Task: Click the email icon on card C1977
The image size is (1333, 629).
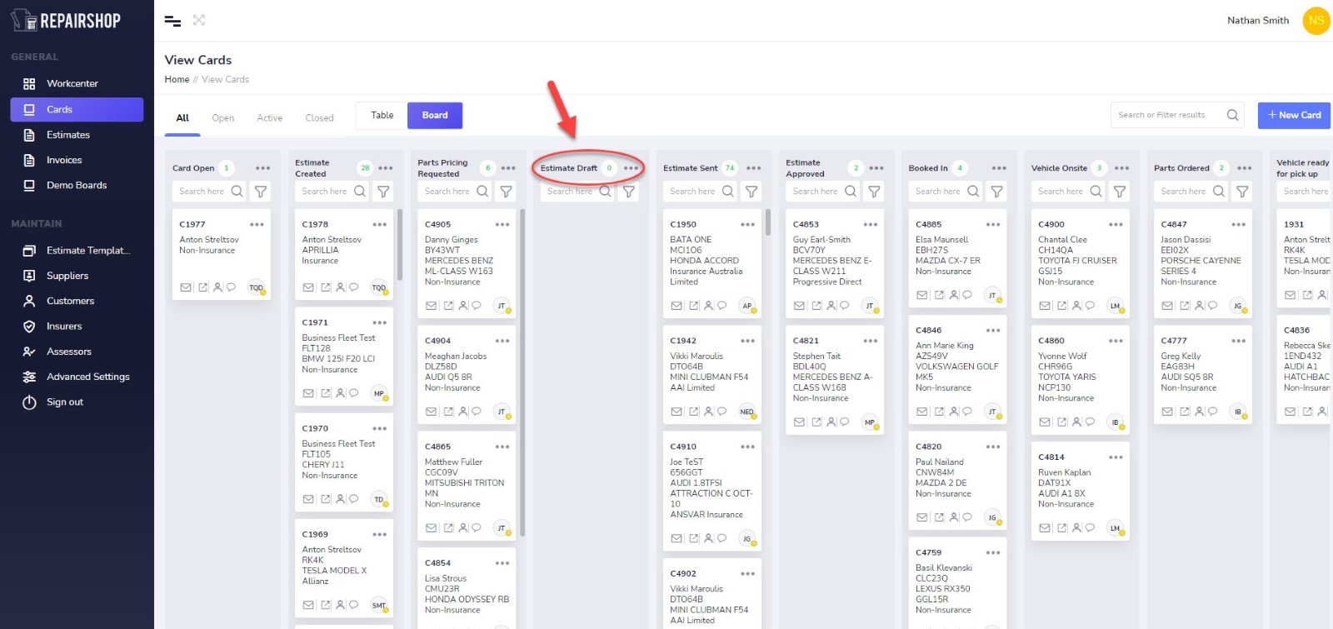Action: [186, 287]
